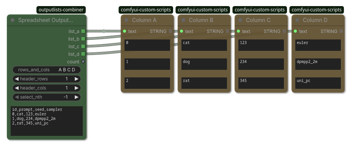This screenshot has height=148, width=353.
Task: Select the Column D node title
Action: click(x=315, y=20)
